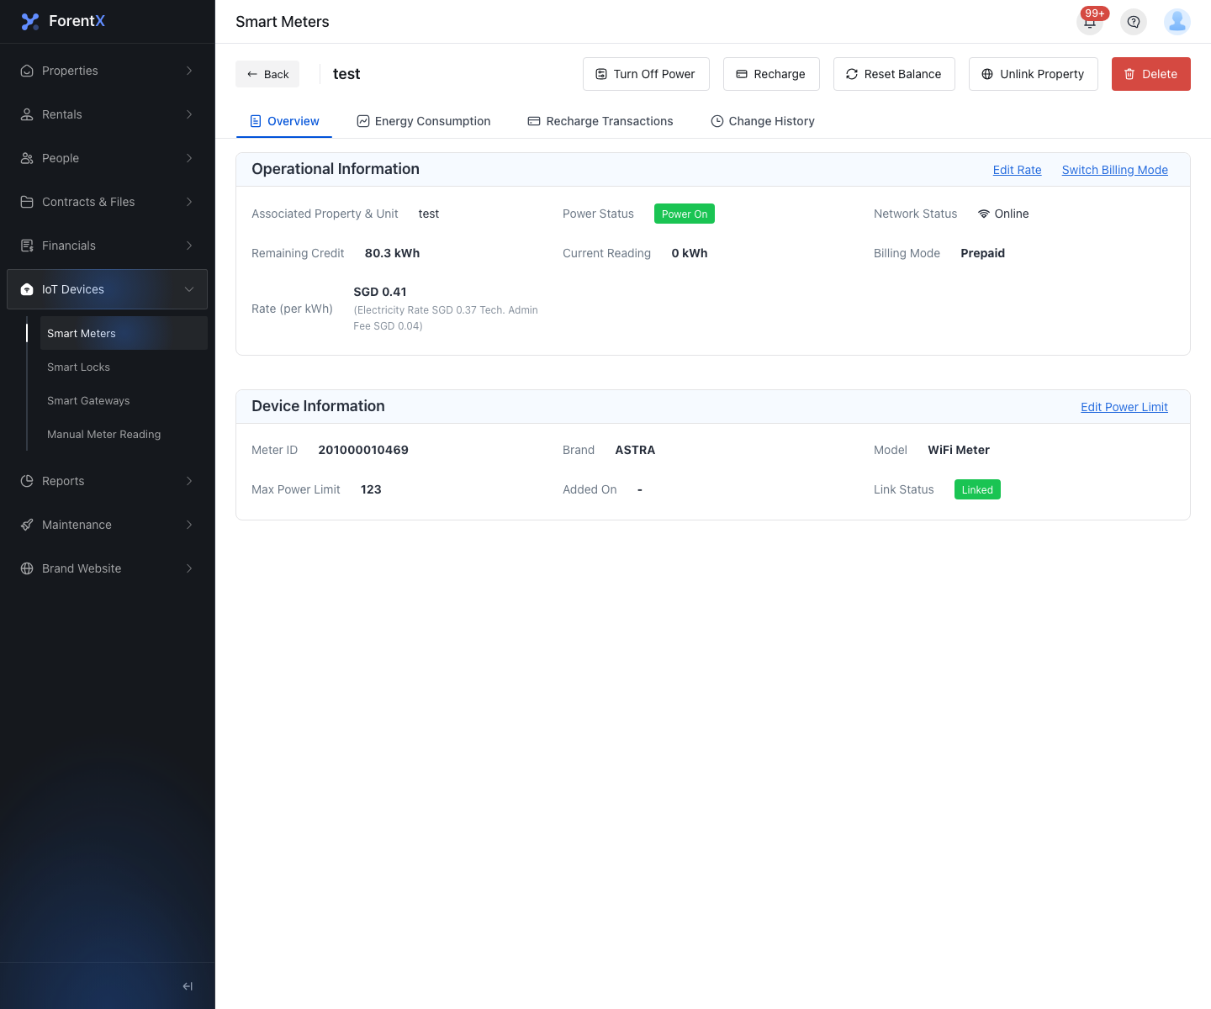Open Manual Meter Reading page
The height and width of the screenshot is (1009, 1211).
click(x=124, y=434)
